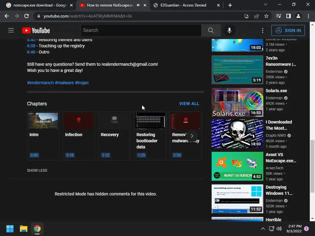This screenshot has width=315, height=236.
Task: Advance chapters with the next chevron arrow
Action: pos(192,136)
